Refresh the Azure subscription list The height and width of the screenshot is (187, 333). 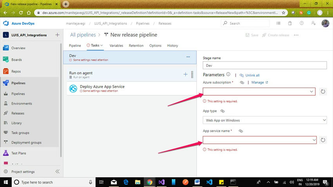coord(323,92)
